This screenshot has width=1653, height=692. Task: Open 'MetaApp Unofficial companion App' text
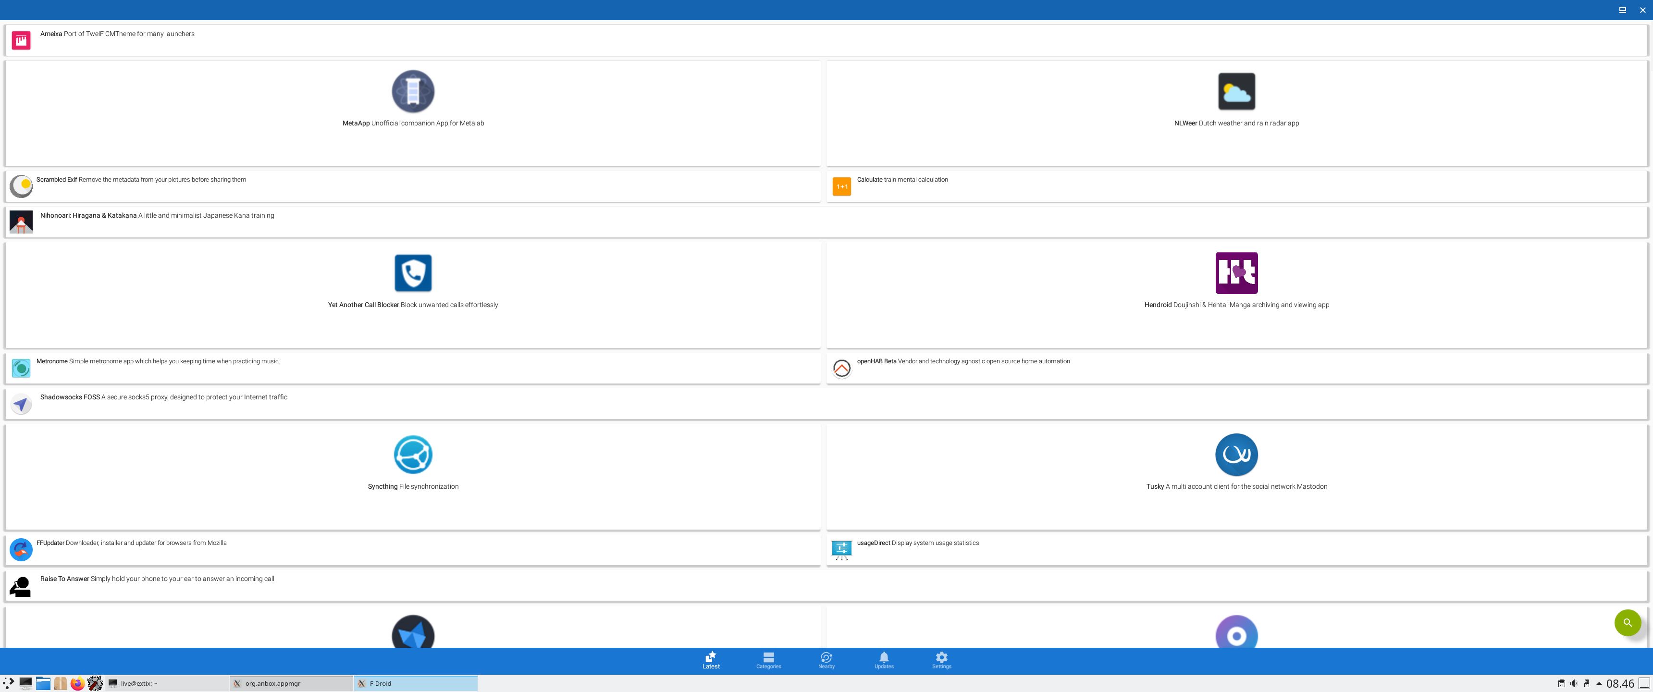pos(413,123)
